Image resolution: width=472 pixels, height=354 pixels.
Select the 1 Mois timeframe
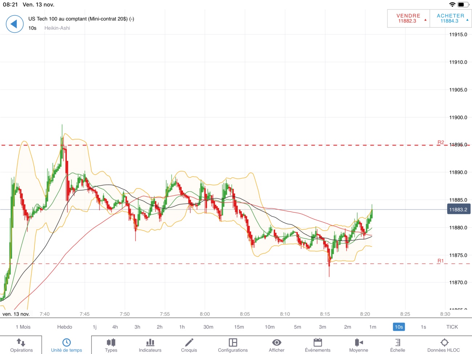coord(23,327)
